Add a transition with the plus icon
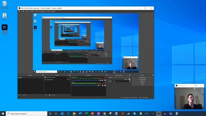This screenshot has width=206, height=116. (x=125, y=79)
